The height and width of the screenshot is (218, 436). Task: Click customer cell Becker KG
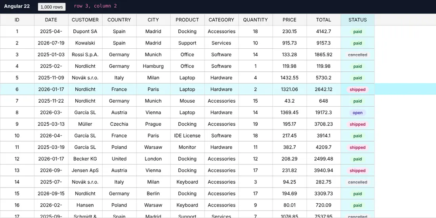[x=85, y=159]
